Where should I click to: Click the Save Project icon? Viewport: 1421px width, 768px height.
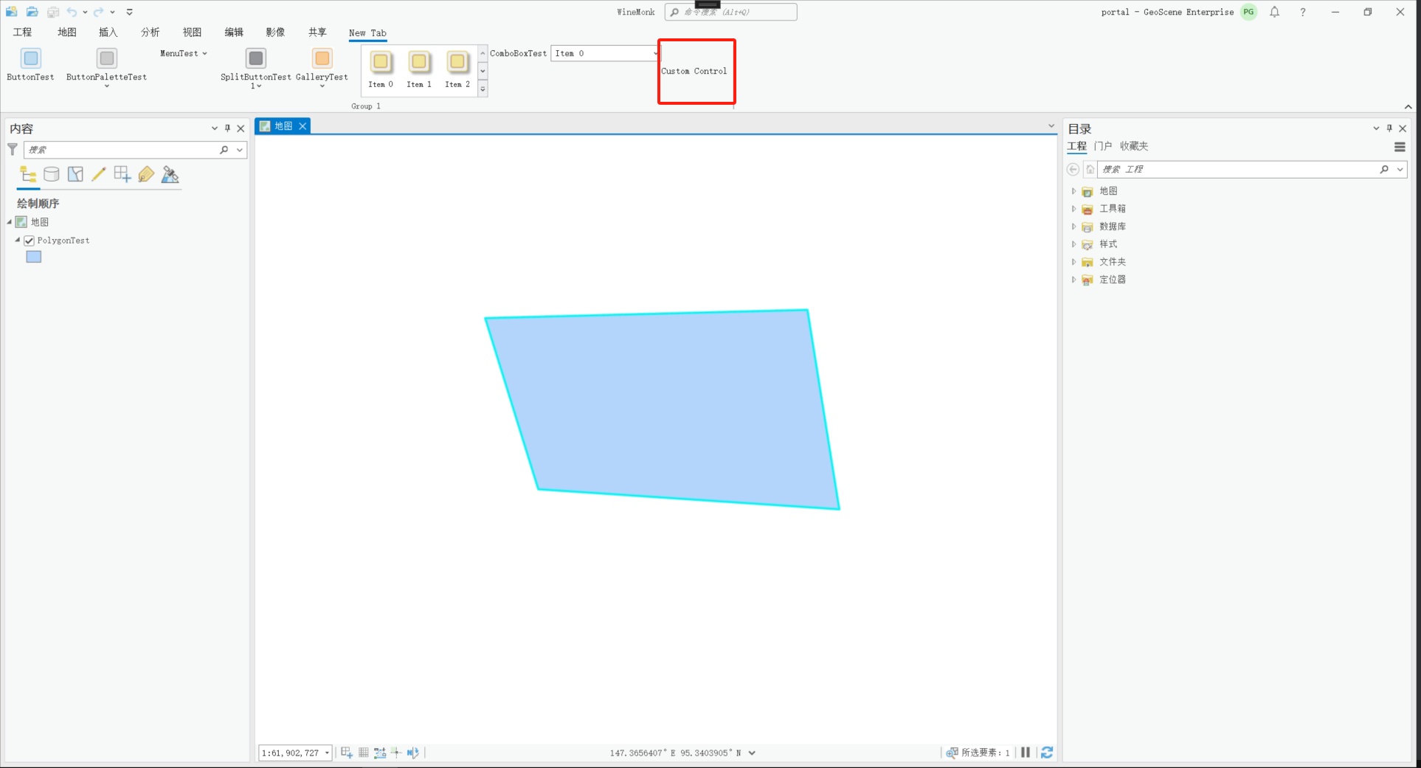coord(53,12)
